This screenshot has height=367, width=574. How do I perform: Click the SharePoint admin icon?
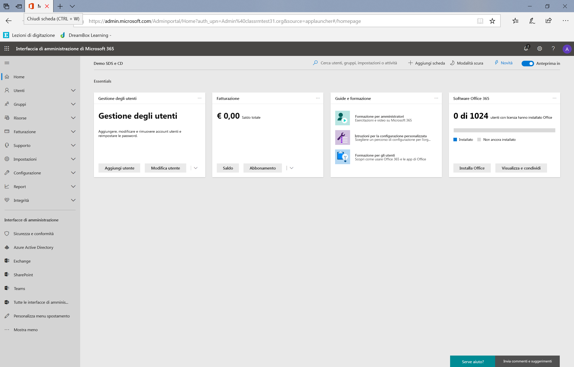pyautogui.click(x=7, y=274)
